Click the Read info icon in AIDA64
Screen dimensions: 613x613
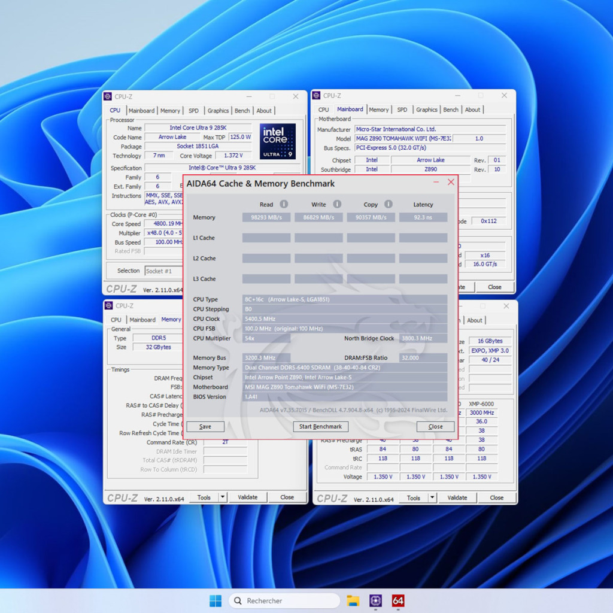click(284, 204)
